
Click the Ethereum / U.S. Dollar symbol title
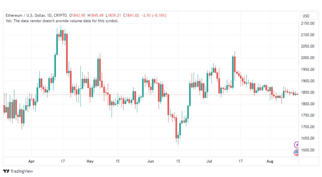tap(25, 15)
